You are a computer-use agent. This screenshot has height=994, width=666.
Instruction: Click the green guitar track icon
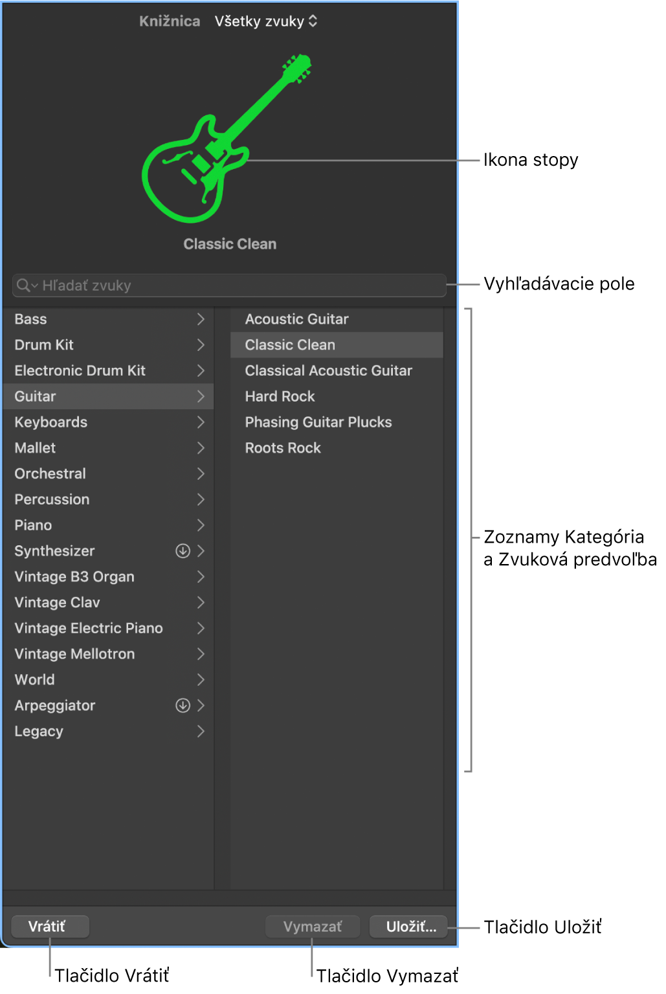pos(230,146)
